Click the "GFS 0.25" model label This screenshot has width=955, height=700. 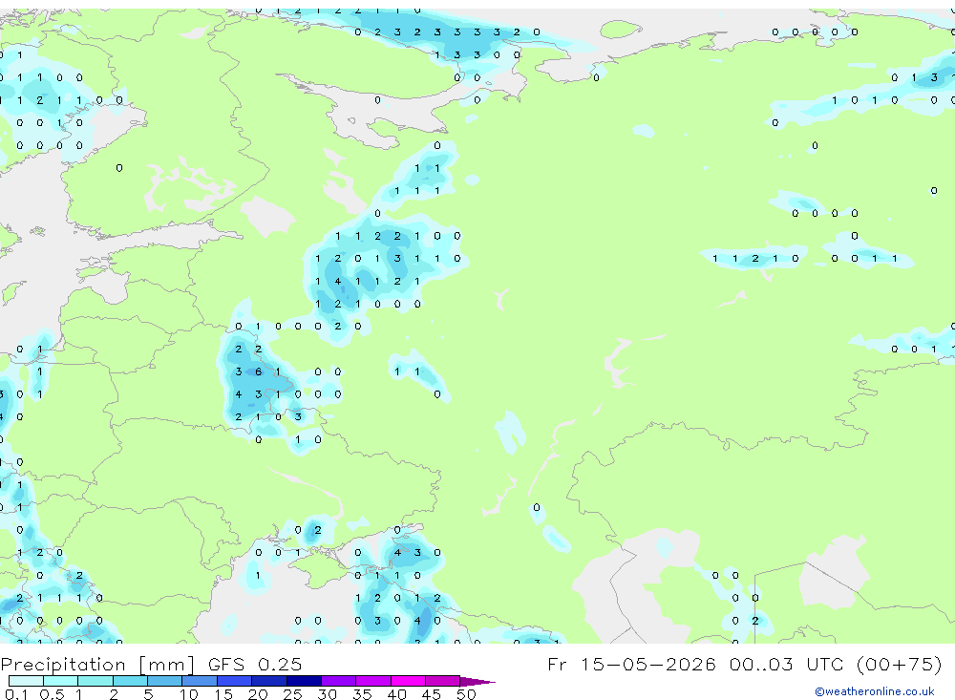(x=255, y=664)
